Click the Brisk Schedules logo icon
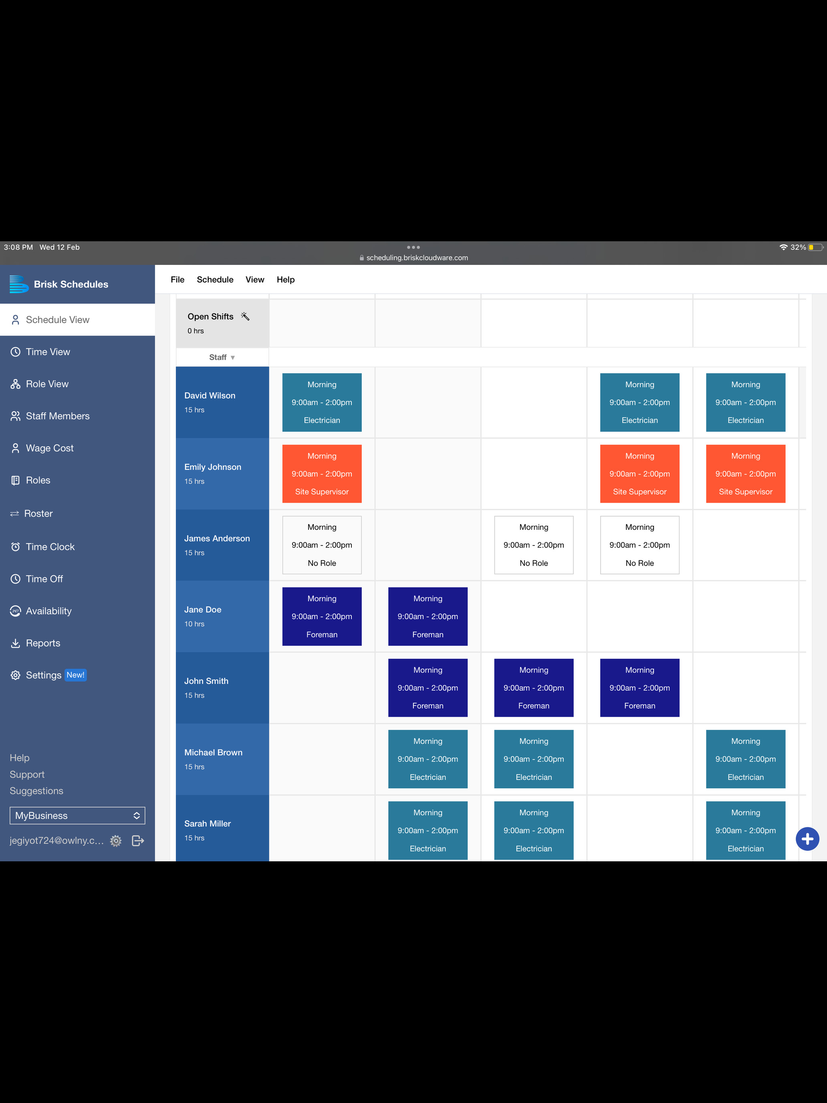 tap(19, 284)
